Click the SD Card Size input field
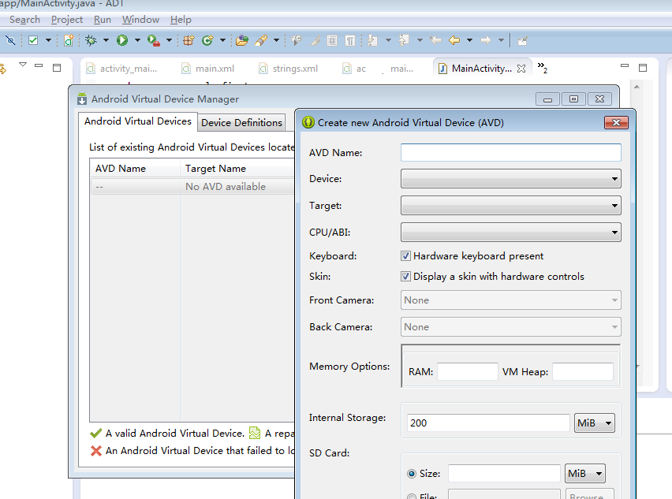This screenshot has height=499, width=672. tap(505, 473)
